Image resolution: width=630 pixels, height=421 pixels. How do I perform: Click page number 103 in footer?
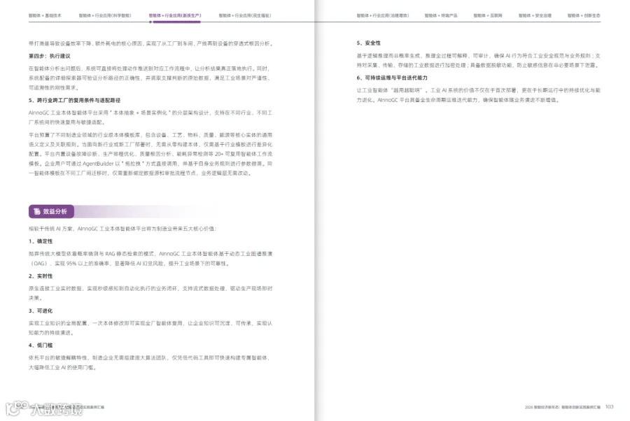click(x=609, y=407)
